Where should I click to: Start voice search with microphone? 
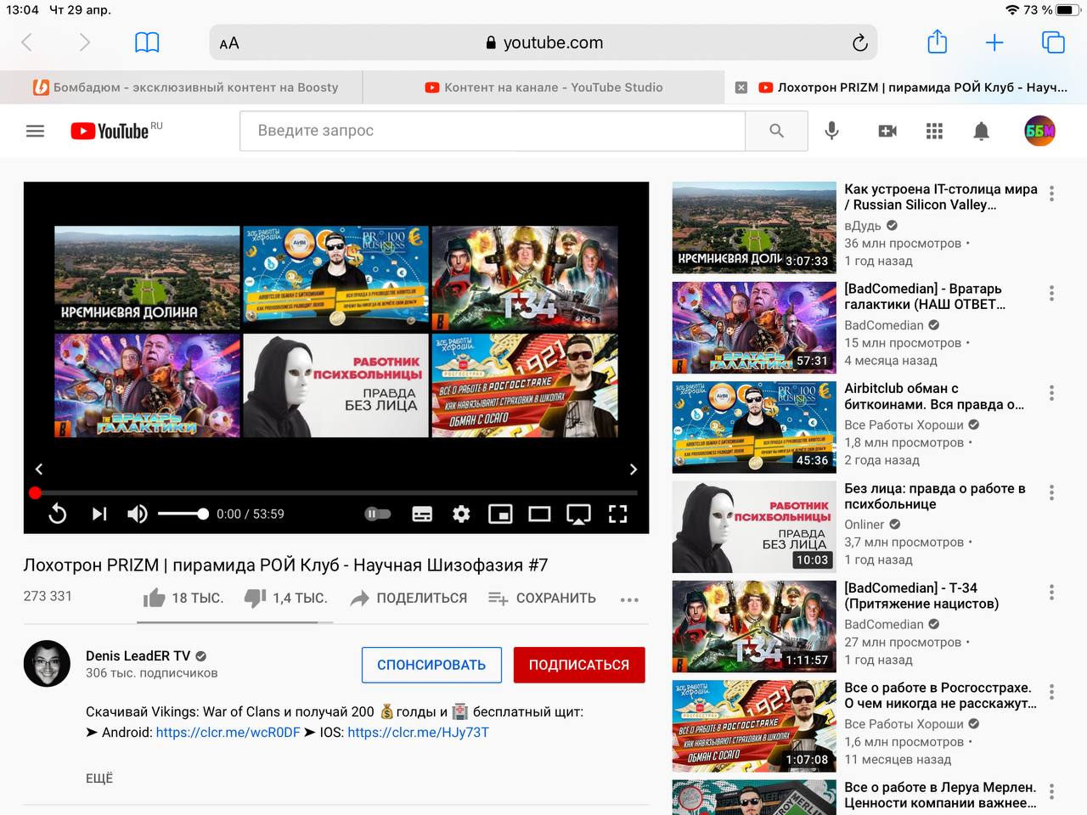[832, 131]
